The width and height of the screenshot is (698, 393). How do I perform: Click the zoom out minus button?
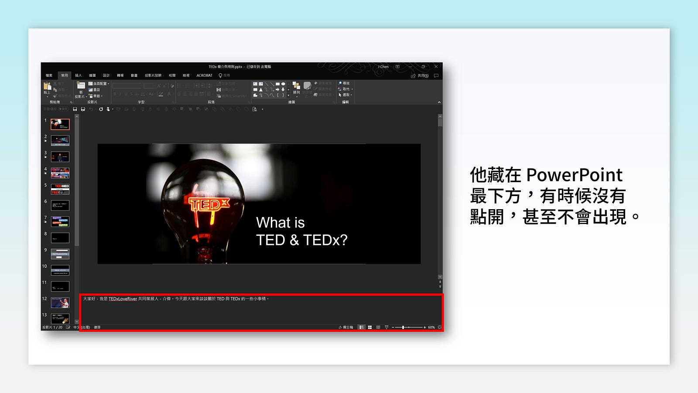393,327
